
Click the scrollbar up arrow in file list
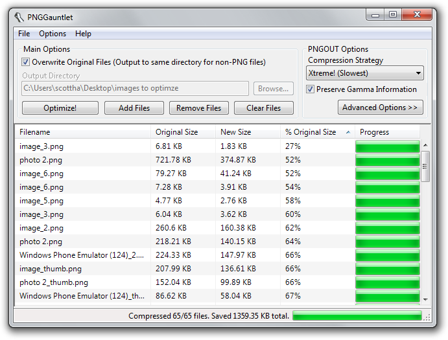[x=425, y=145]
